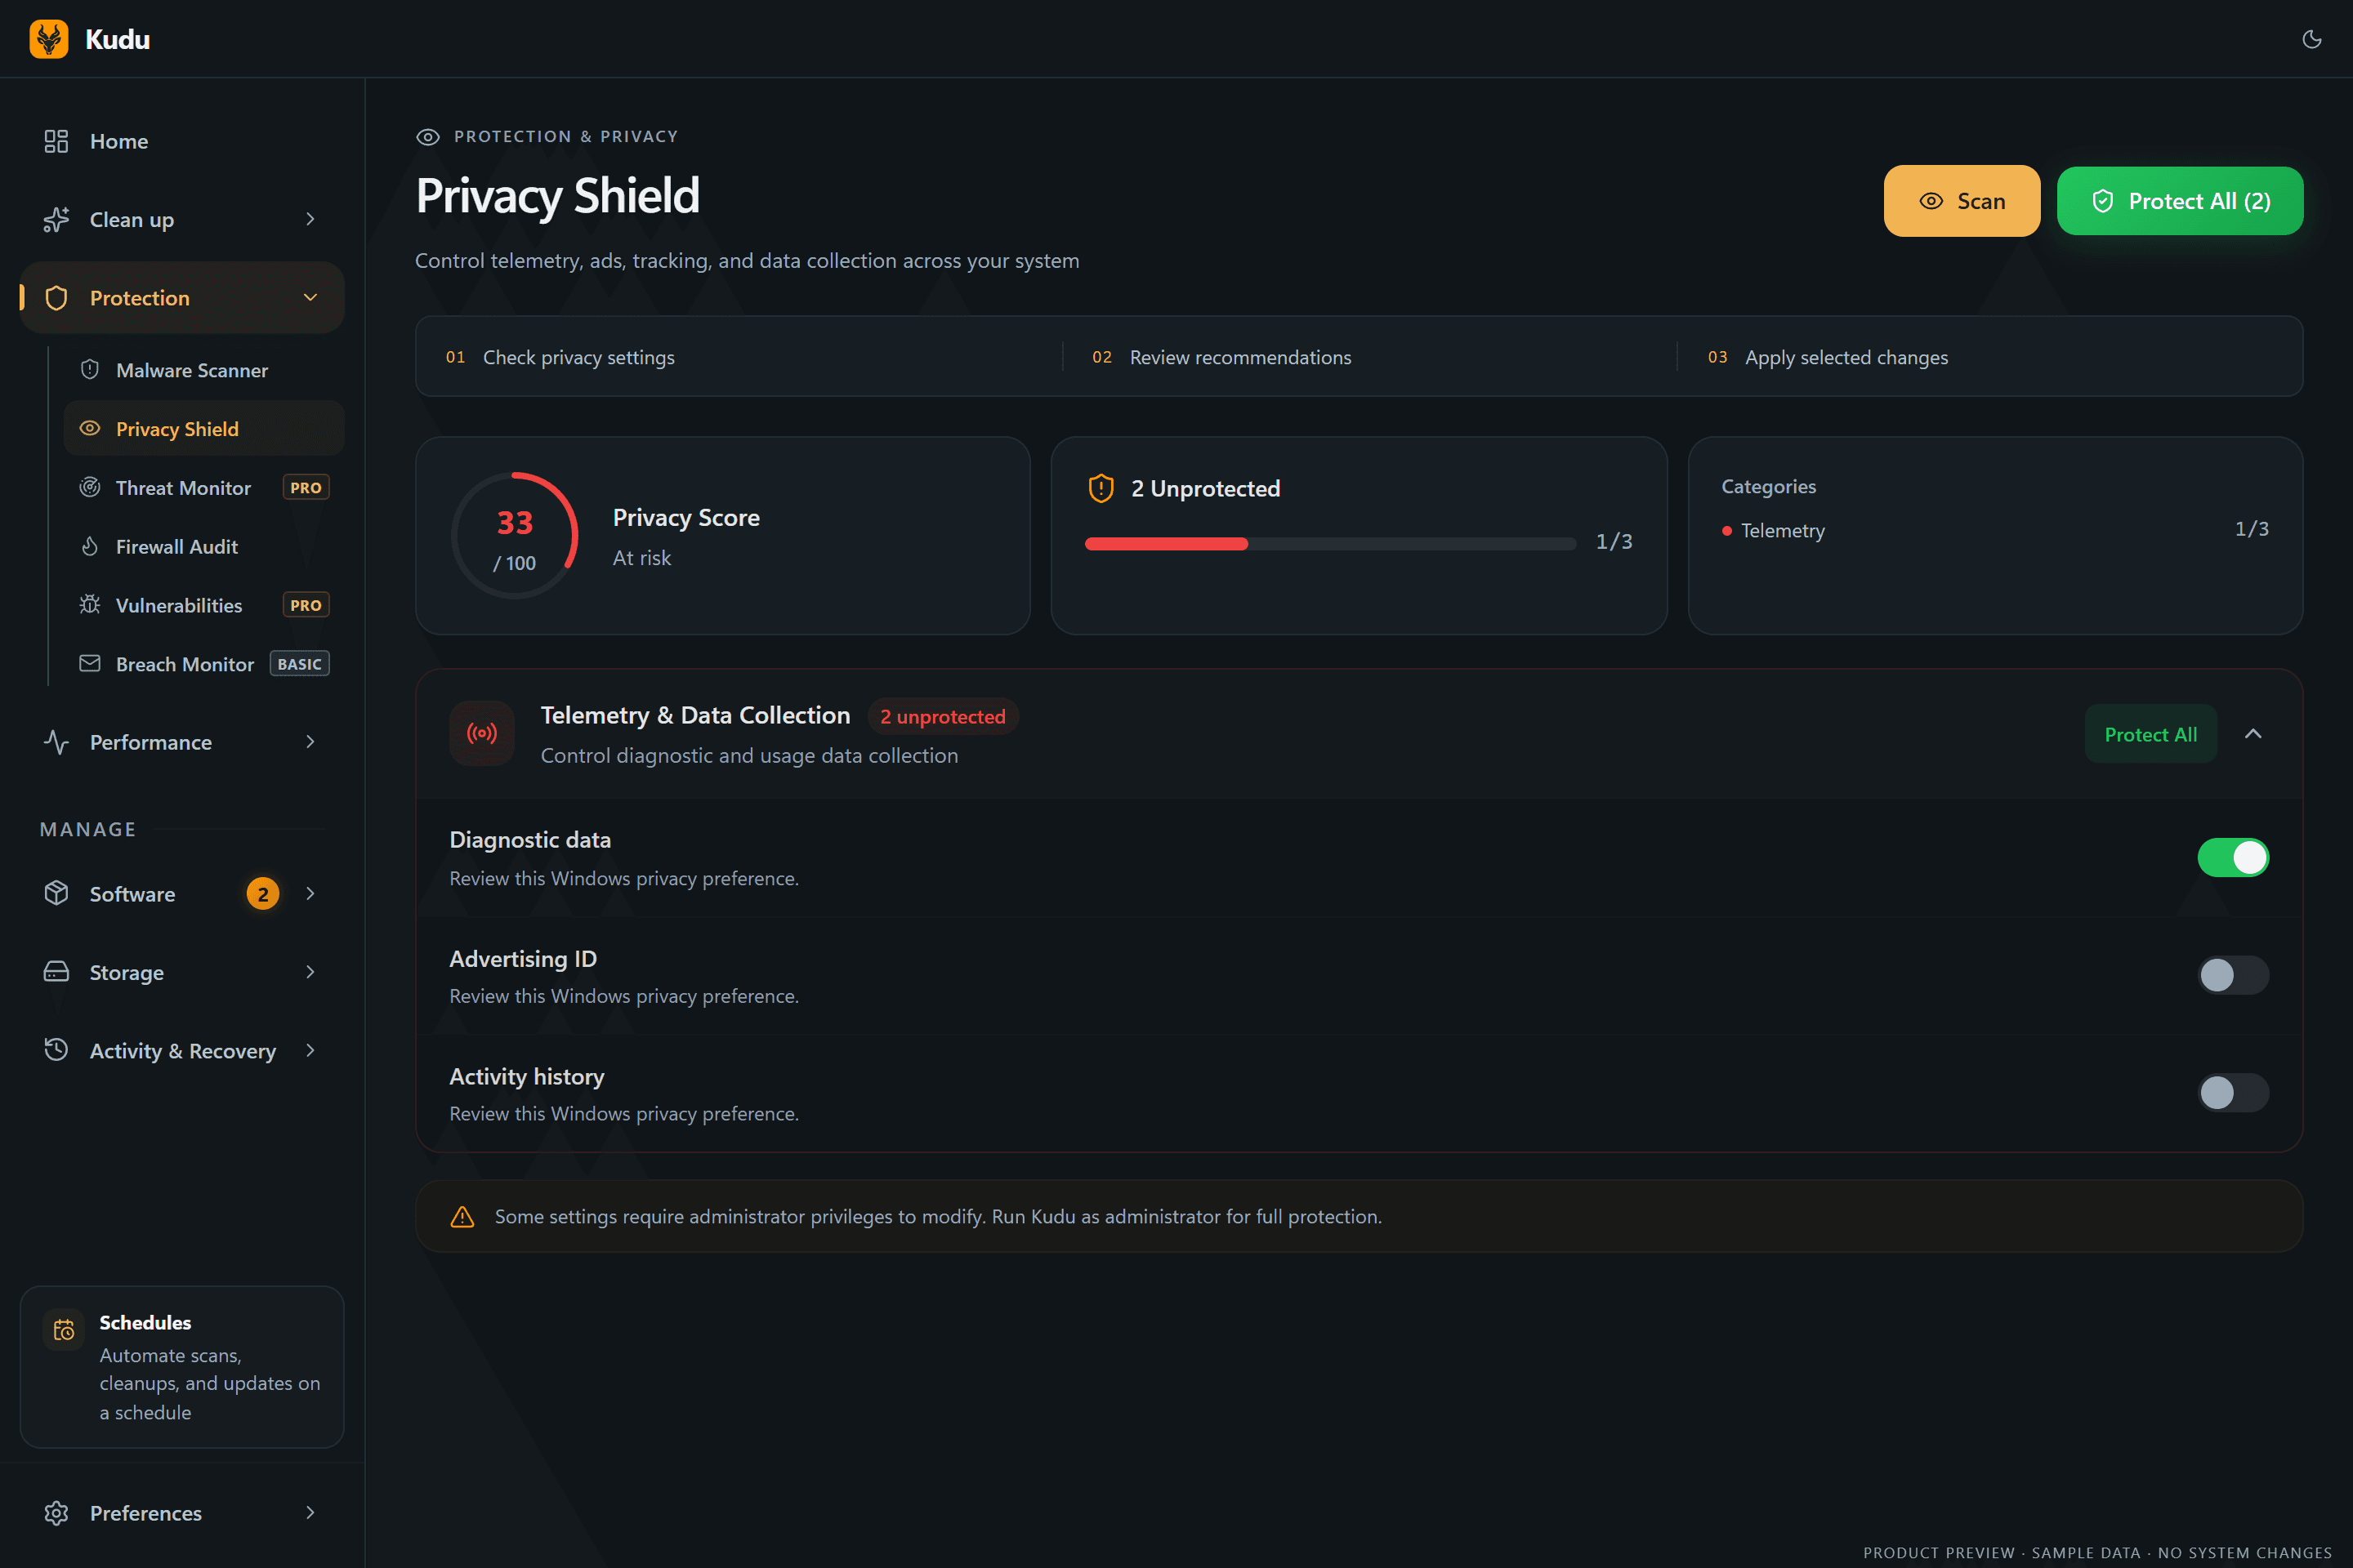Click the Activity & Recovery history icon

56,1050
